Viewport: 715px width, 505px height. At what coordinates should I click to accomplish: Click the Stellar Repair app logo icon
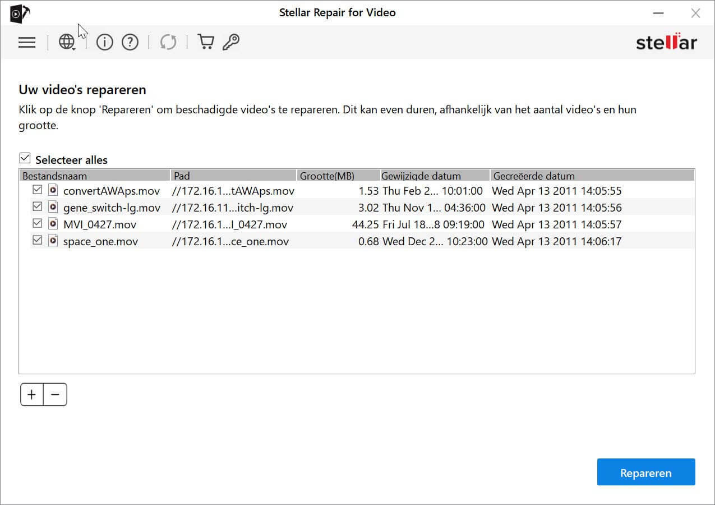(x=20, y=13)
